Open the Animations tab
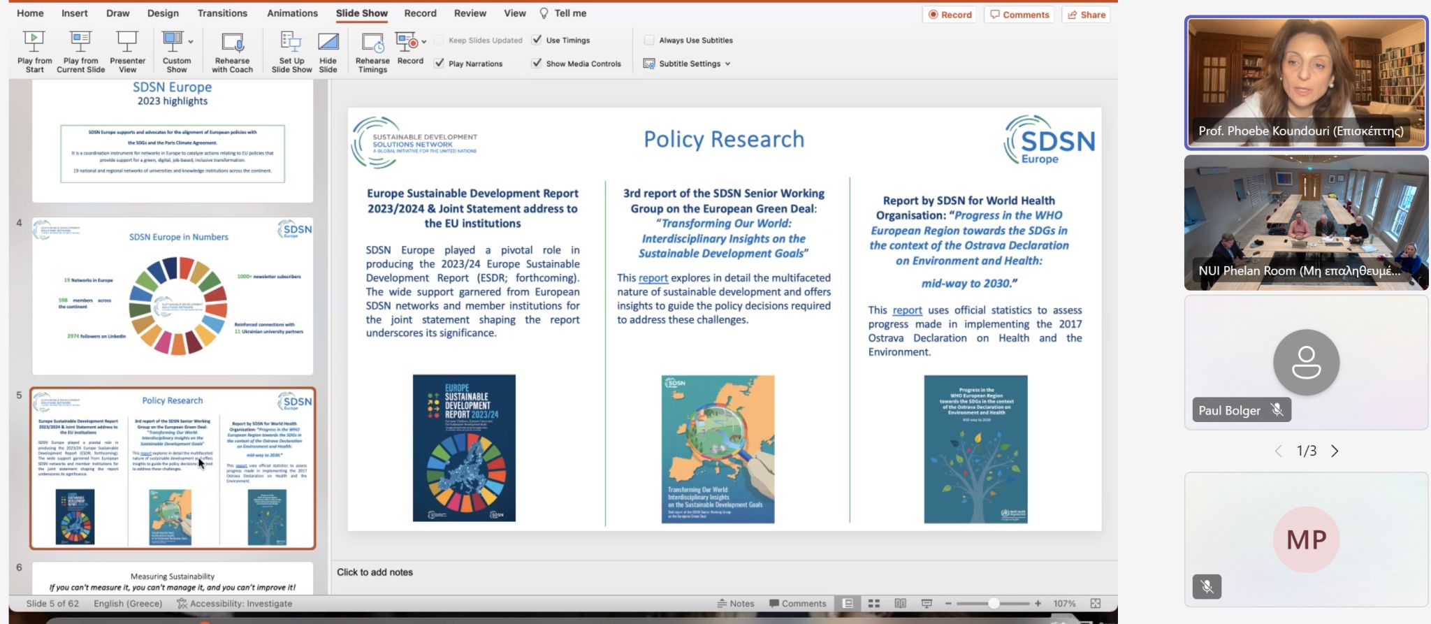This screenshot has width=1431, height=624. click(292, 13)
